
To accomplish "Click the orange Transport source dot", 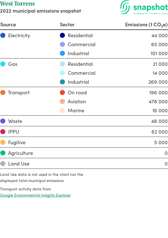I will click(x=3, y=92).
